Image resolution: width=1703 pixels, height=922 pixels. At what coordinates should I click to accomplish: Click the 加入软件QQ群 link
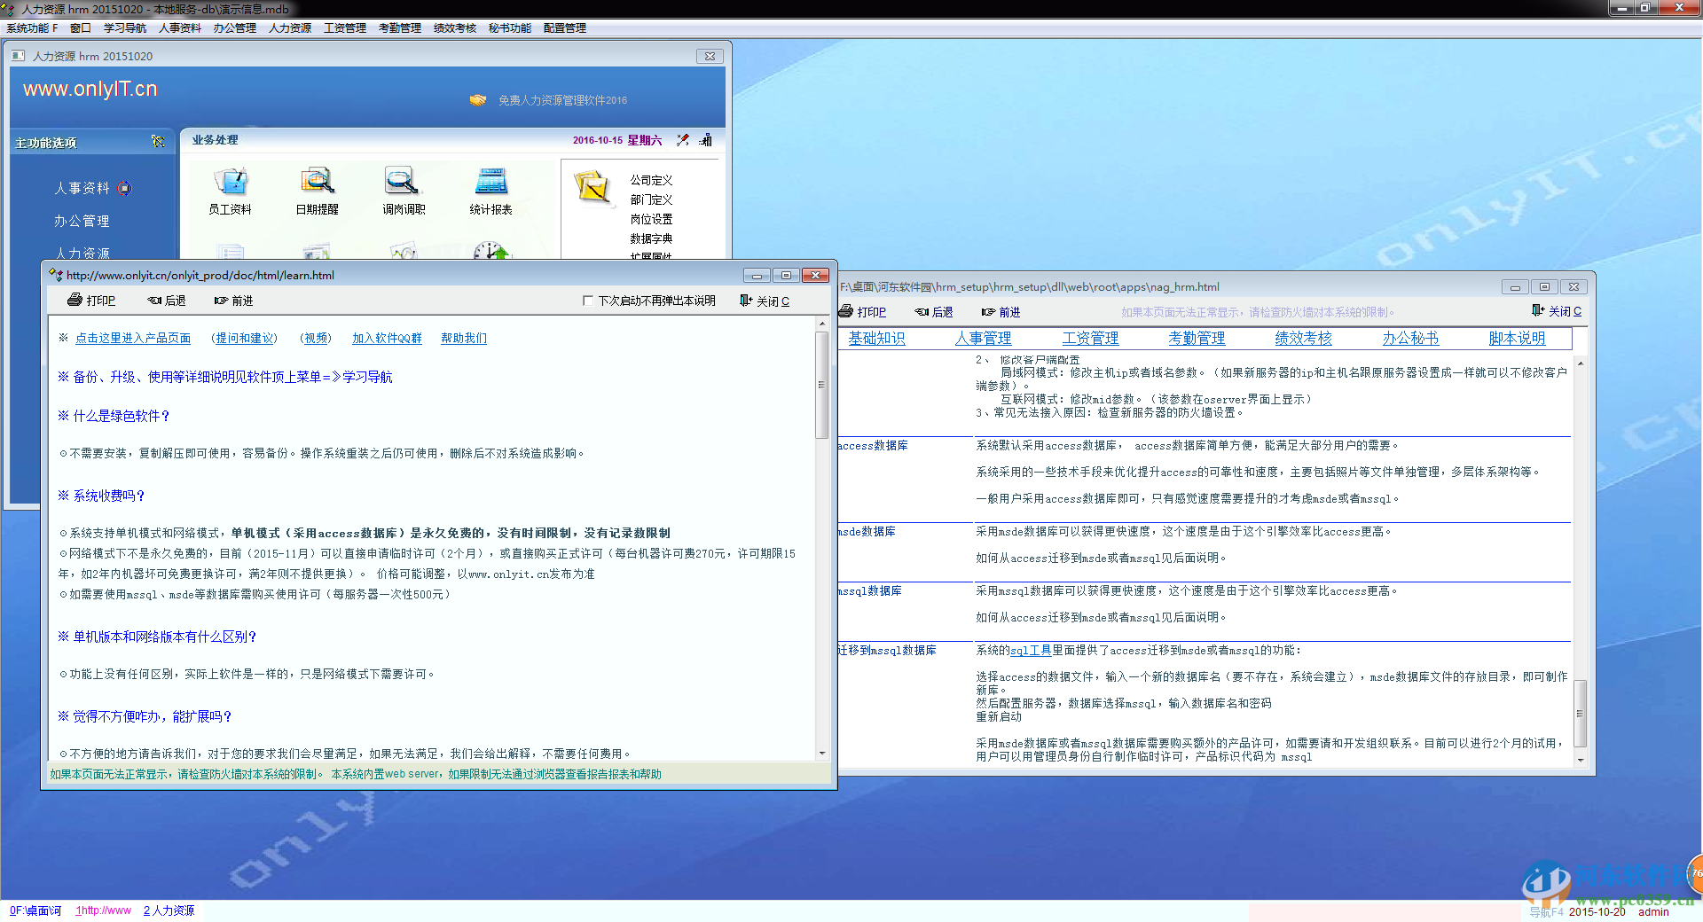(x=387, y=338)
